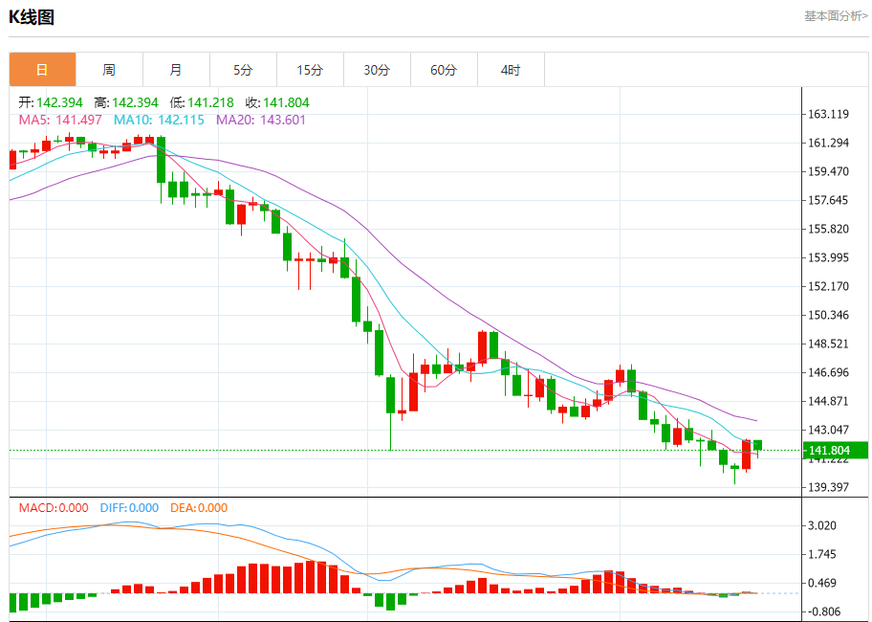Open the 基本面分析> link
The height and width of the screenshot is (622, 872).
pos(836,16)
